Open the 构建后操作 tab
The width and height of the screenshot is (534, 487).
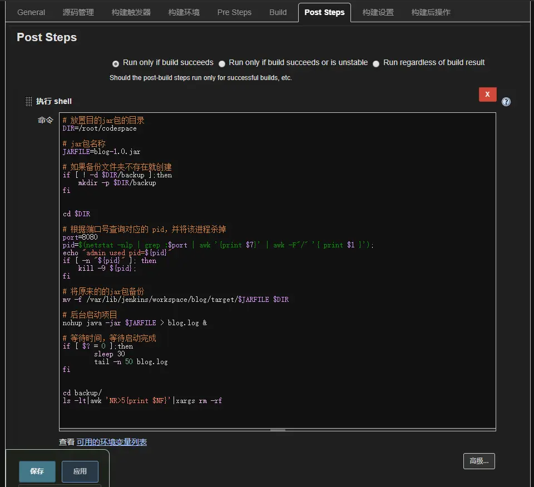(x=431, y=12)
